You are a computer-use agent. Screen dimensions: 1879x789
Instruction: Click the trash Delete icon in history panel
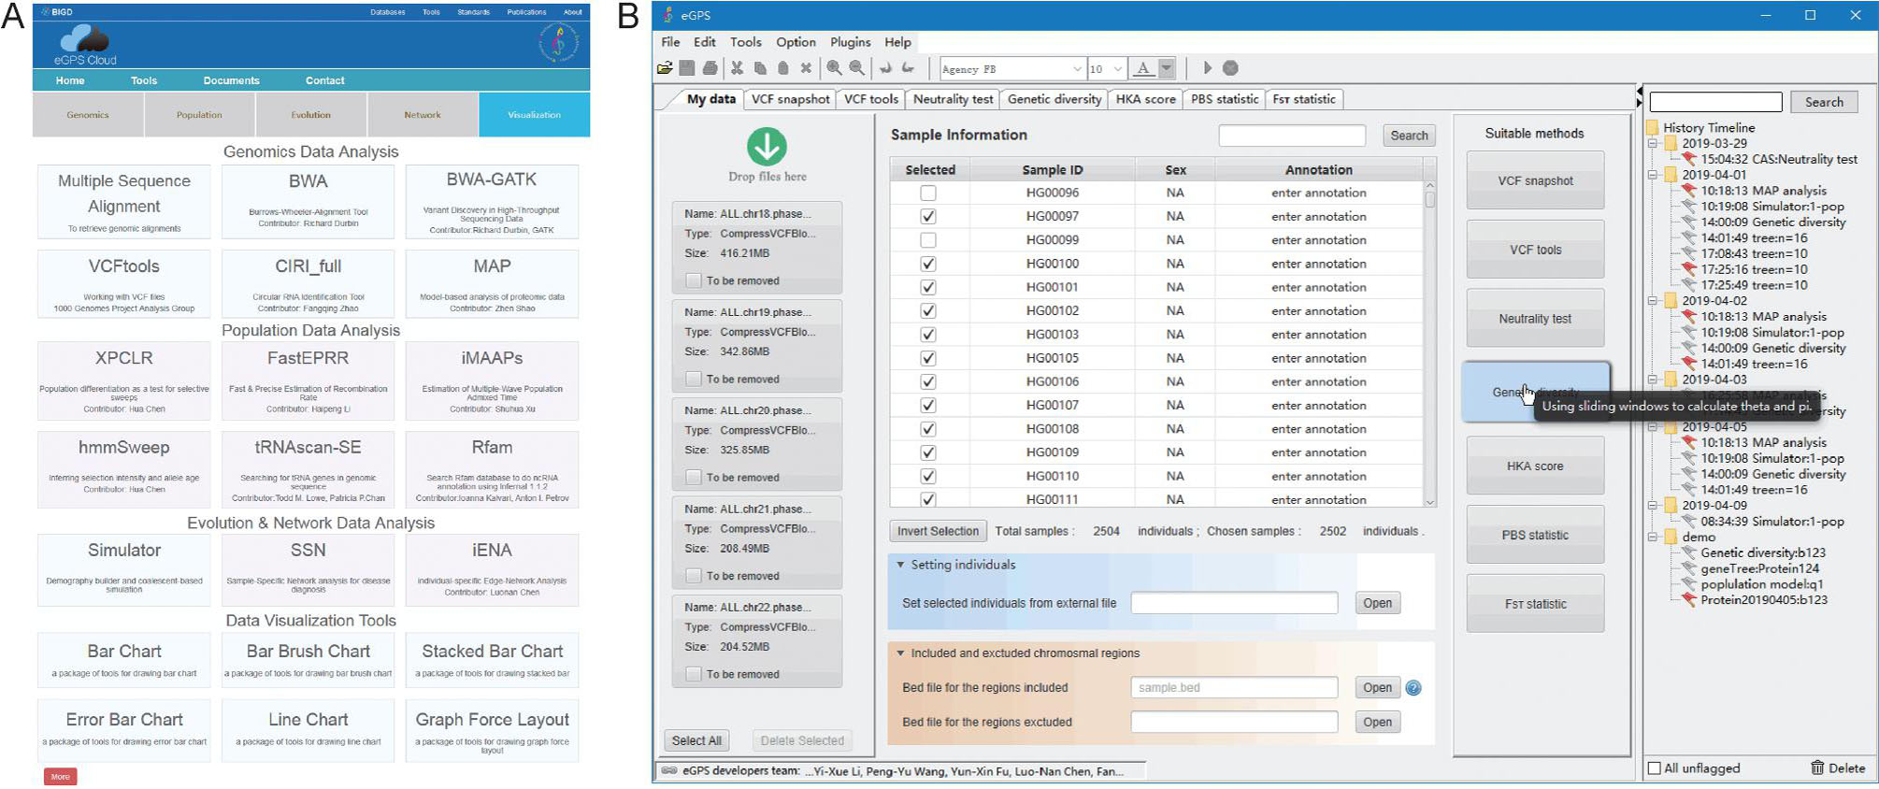click(1817, 767)
